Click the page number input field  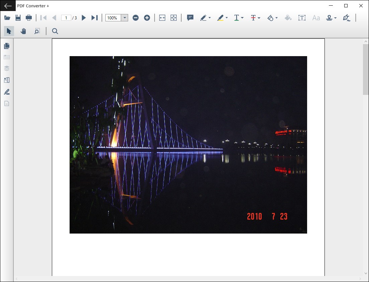(66, 18)
